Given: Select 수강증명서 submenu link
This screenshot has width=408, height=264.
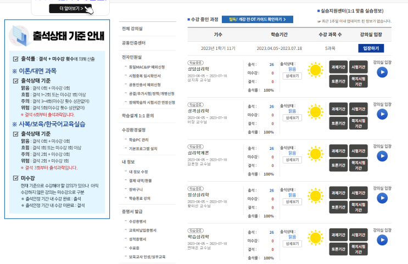Looking at the screenshot, I should click(x=137, y=221).
